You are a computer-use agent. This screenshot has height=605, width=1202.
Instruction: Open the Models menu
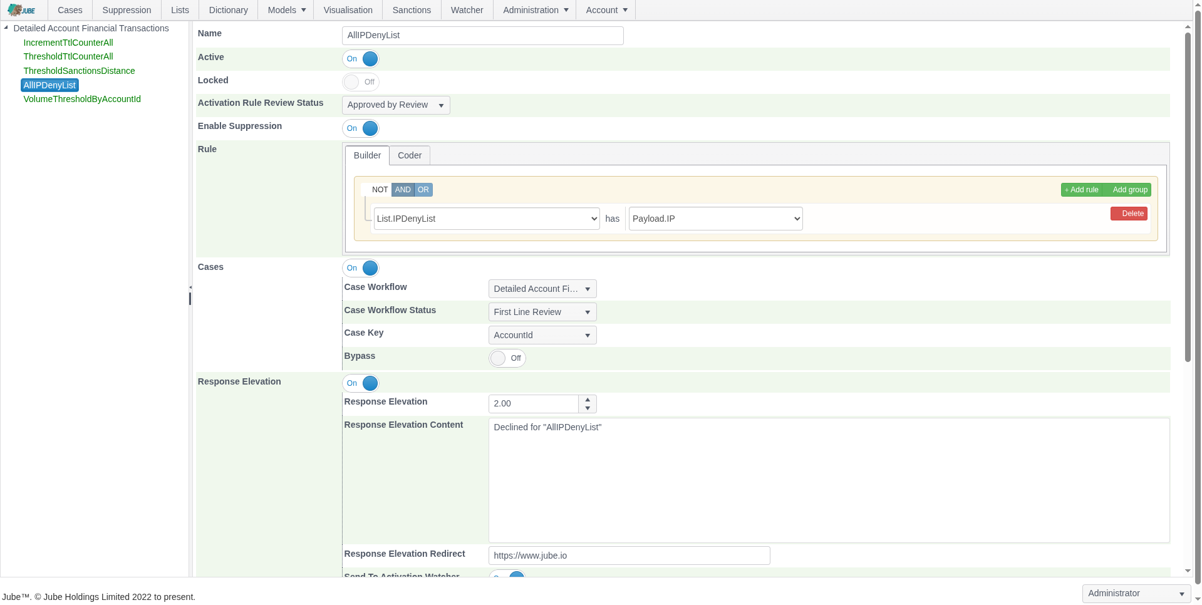(286, 10)
